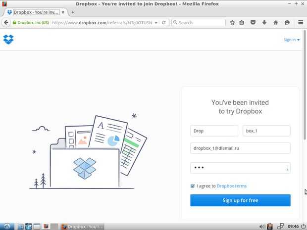
Task: Click the Pocket icon in the toolbar
Action: tap(253, 23)
